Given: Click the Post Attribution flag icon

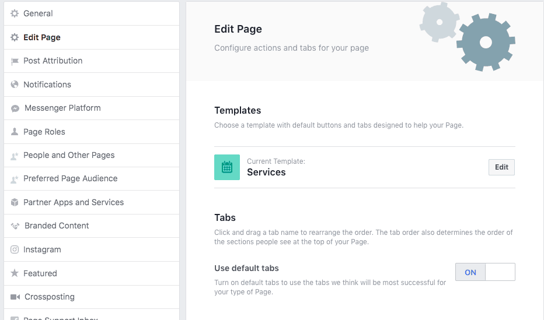Looking at the screenshot, I should (15, 61).
